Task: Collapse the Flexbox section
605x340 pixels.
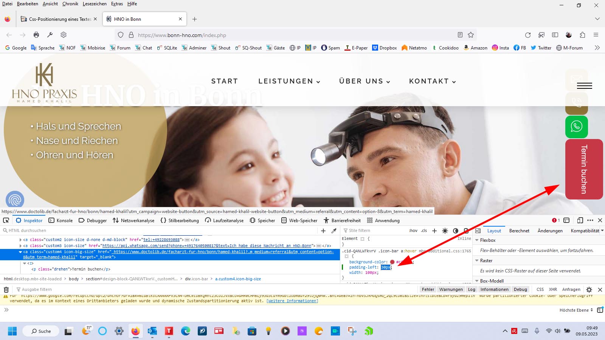Action: tap(477, 240)
